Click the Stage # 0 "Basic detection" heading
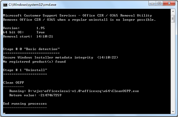The height and width of the screenshot is (117, 178). [x=31, y=49]
